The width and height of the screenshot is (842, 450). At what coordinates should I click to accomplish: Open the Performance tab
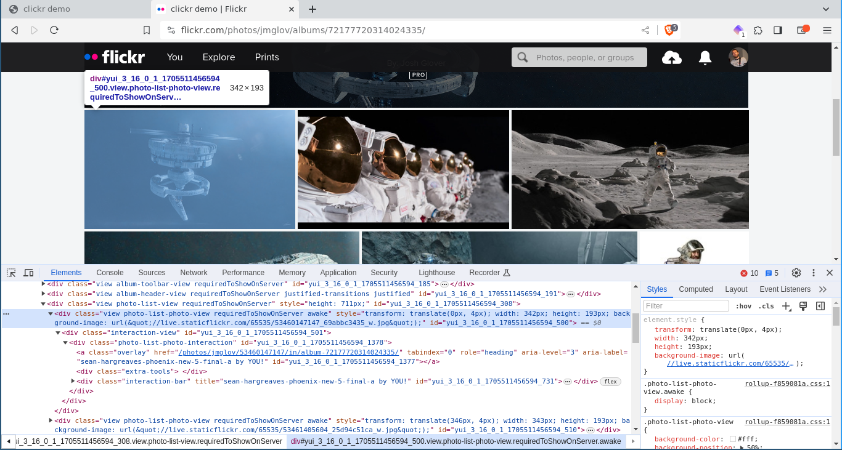[243, 273]
